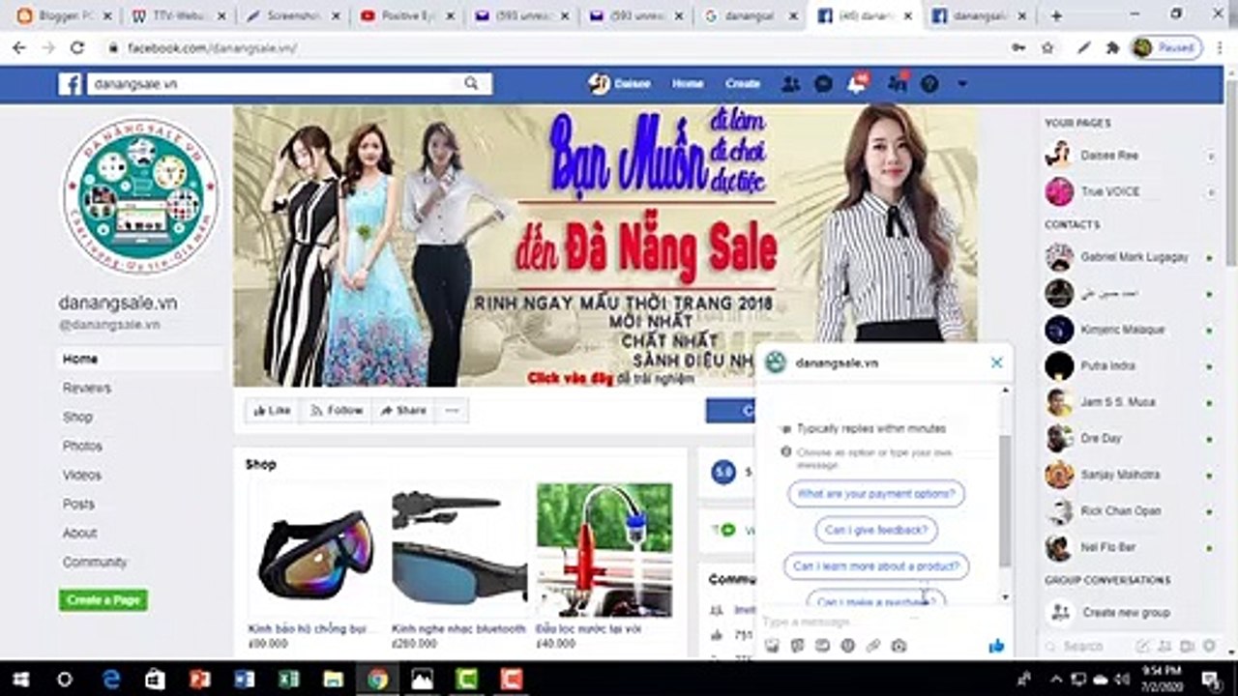
Task: Open the more options ellipsis button on page
Action: point(452,411)
